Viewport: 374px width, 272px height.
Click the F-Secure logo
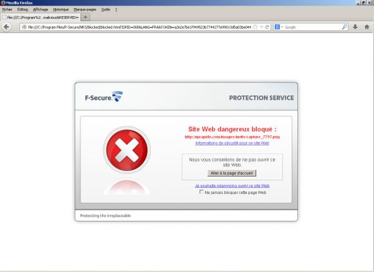point(103,97)
